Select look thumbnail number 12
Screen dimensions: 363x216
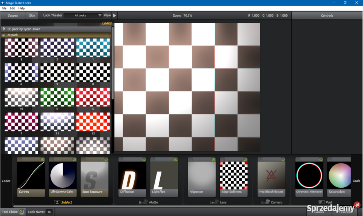click(x=93, y=122)
